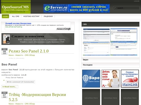Click the 'News - Новости - CMS Обзор' link under Seo Panel
The image size is (141, 105).
tap(22, 55)
